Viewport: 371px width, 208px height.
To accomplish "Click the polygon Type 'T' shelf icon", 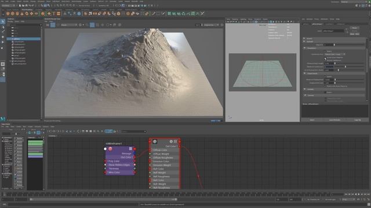I will coord(54,14).
